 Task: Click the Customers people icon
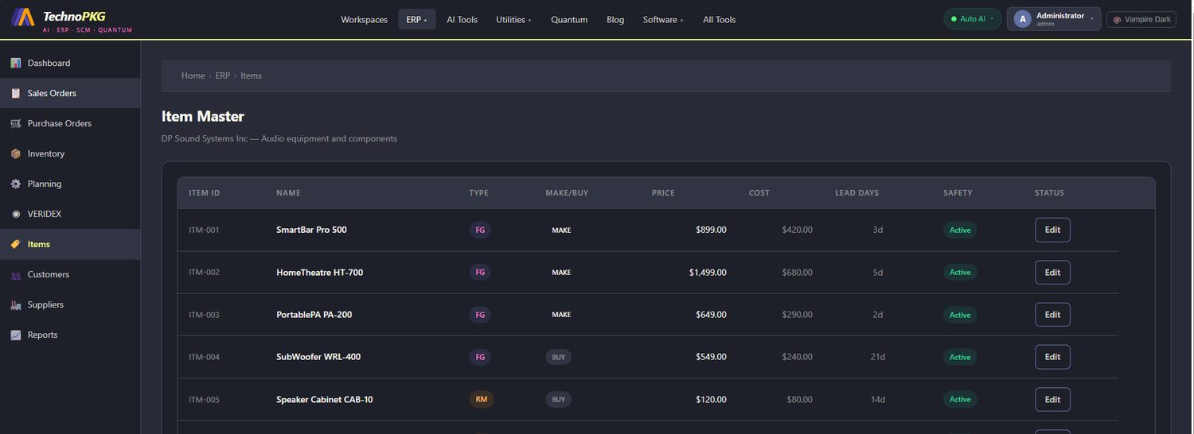coord(16,274)
